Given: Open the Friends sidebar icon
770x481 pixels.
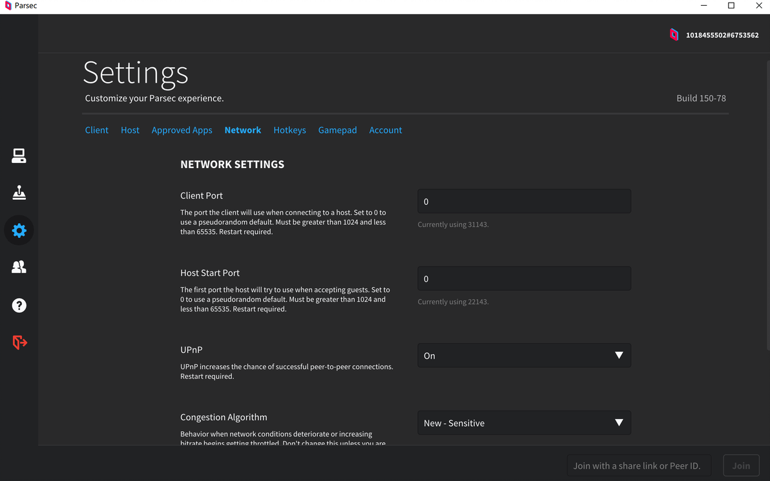Looking at the screenshot, I should (19, 267).
